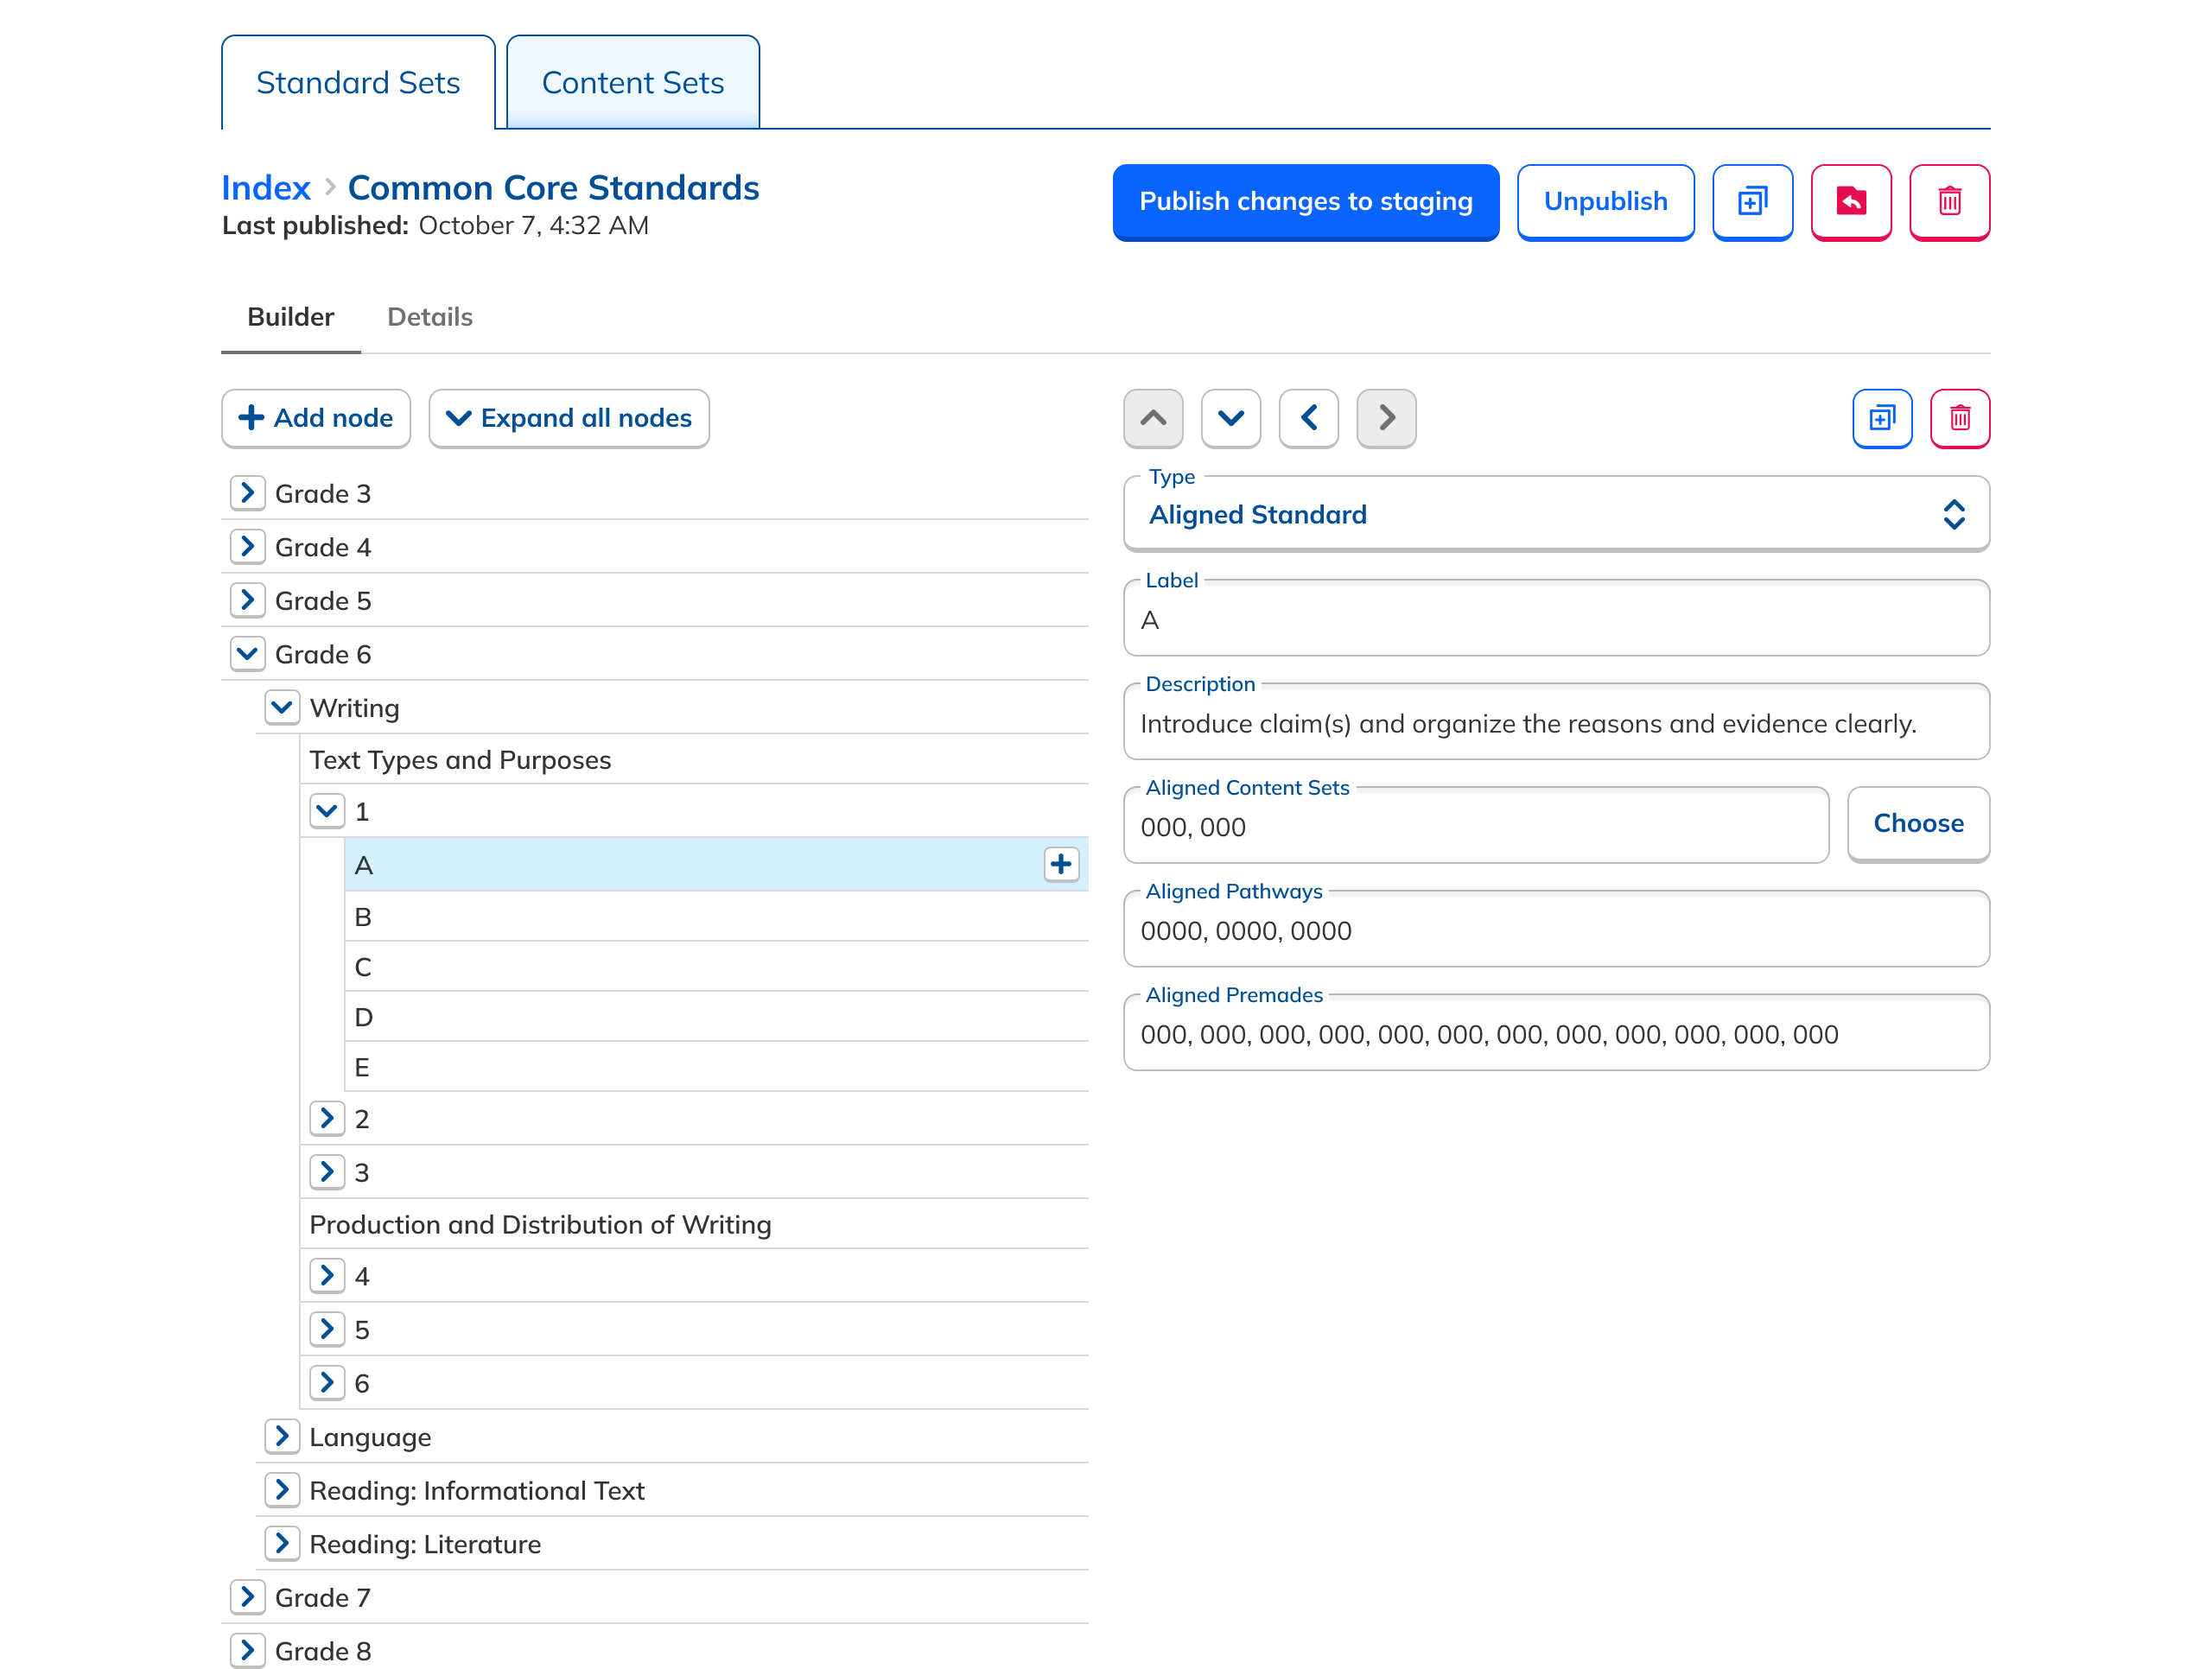2212x1669 pixels.
Task: Add child node plus icon on row A
Action: coord(1061,864)
